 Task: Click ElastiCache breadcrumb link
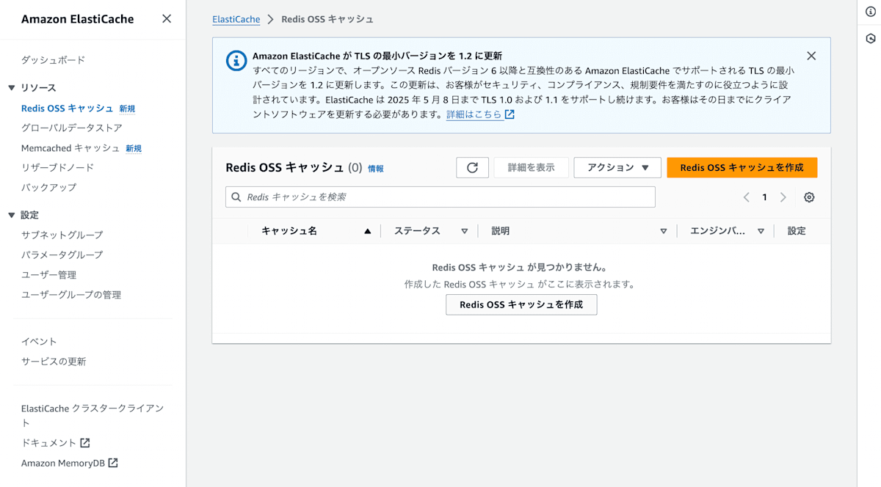(236, 19)
